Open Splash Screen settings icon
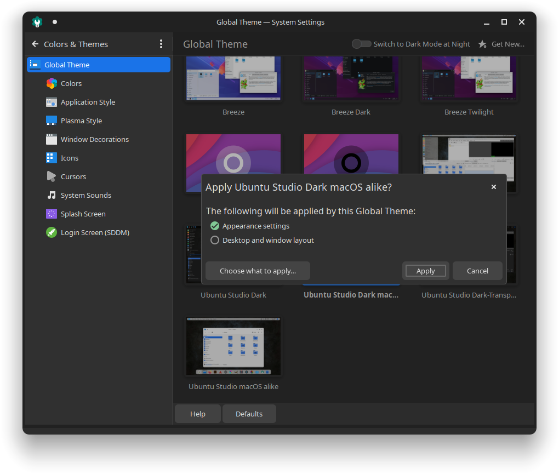Viewport: 559px width, 474px height. pyautogui.click(x=52, y=214)
